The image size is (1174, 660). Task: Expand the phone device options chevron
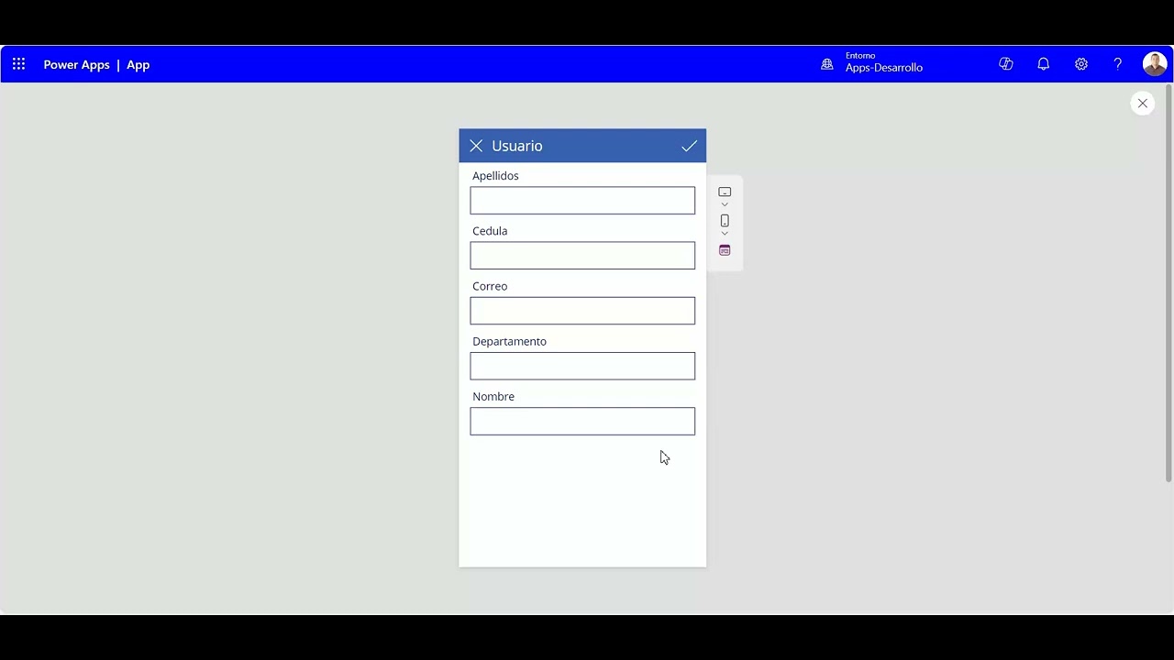[725, 234]
